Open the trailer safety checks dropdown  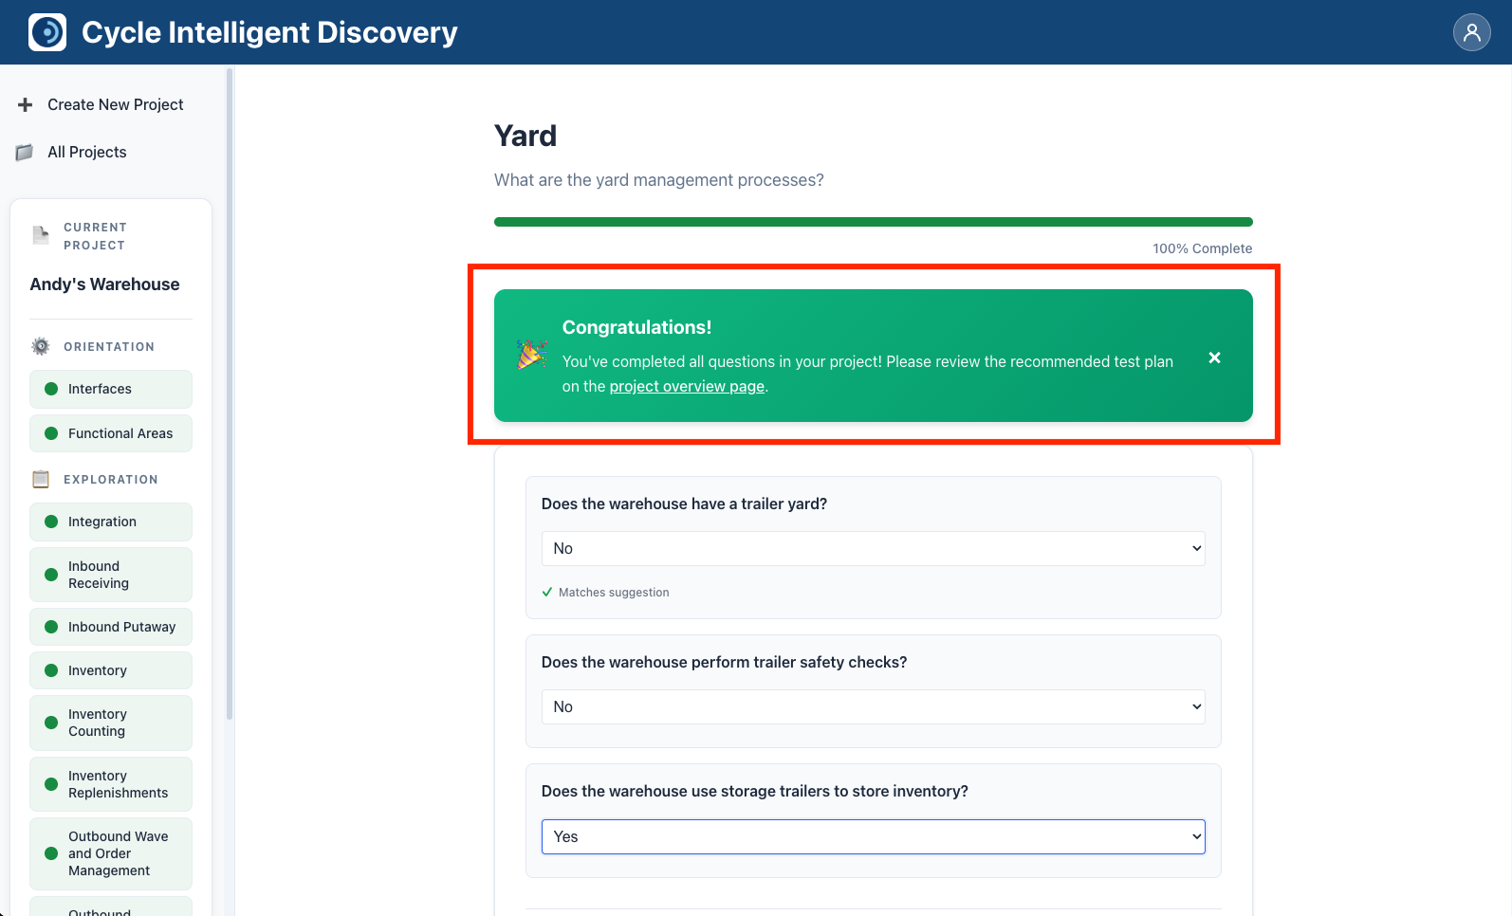(873, 707)
